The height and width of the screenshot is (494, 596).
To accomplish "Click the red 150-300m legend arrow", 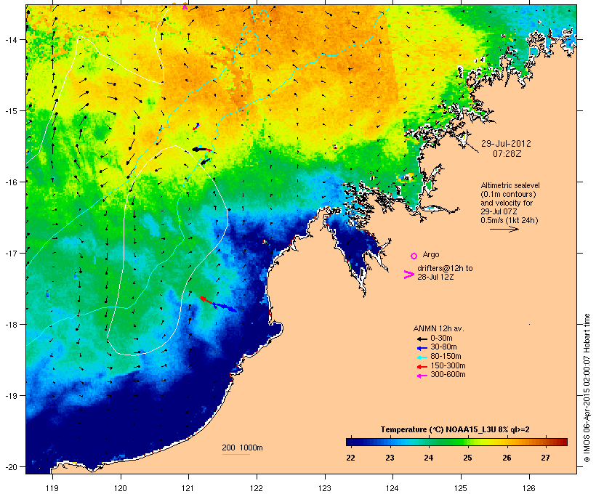I will tap(422, 367).
